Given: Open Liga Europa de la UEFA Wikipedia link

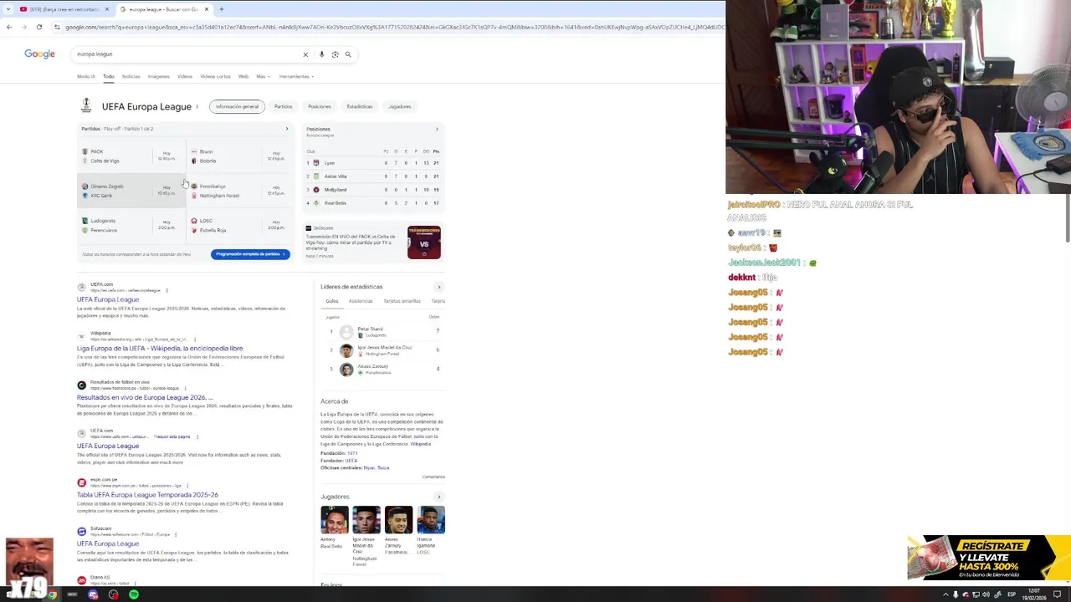Looking at the screenshot, I should click(160, 349).
